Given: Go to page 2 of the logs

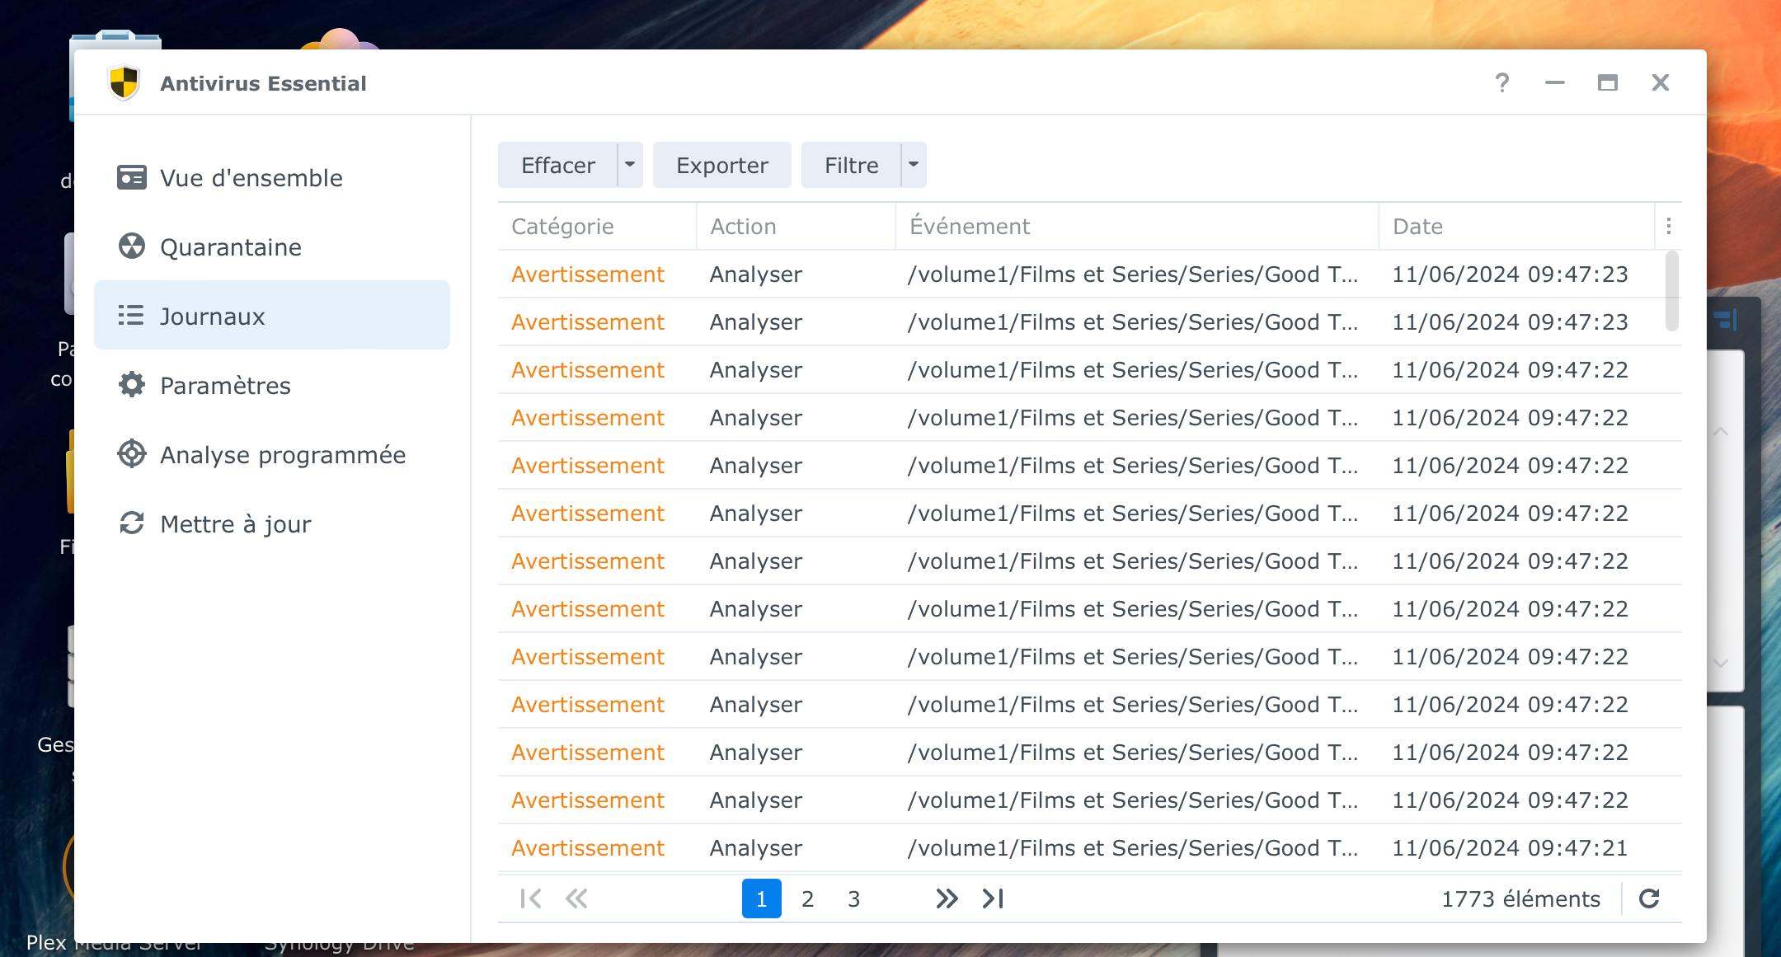Looking at the screenshot, I should pyautogui.click(x=807, y=898).
